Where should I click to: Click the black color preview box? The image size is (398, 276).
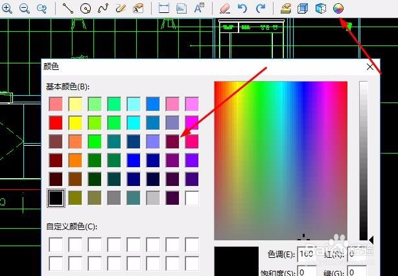(x=237, y=261)
